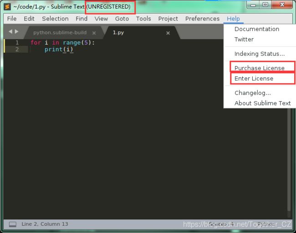Open the Find menu
The height and width of the screenshot is (233, 296).
tap(82, 19)
